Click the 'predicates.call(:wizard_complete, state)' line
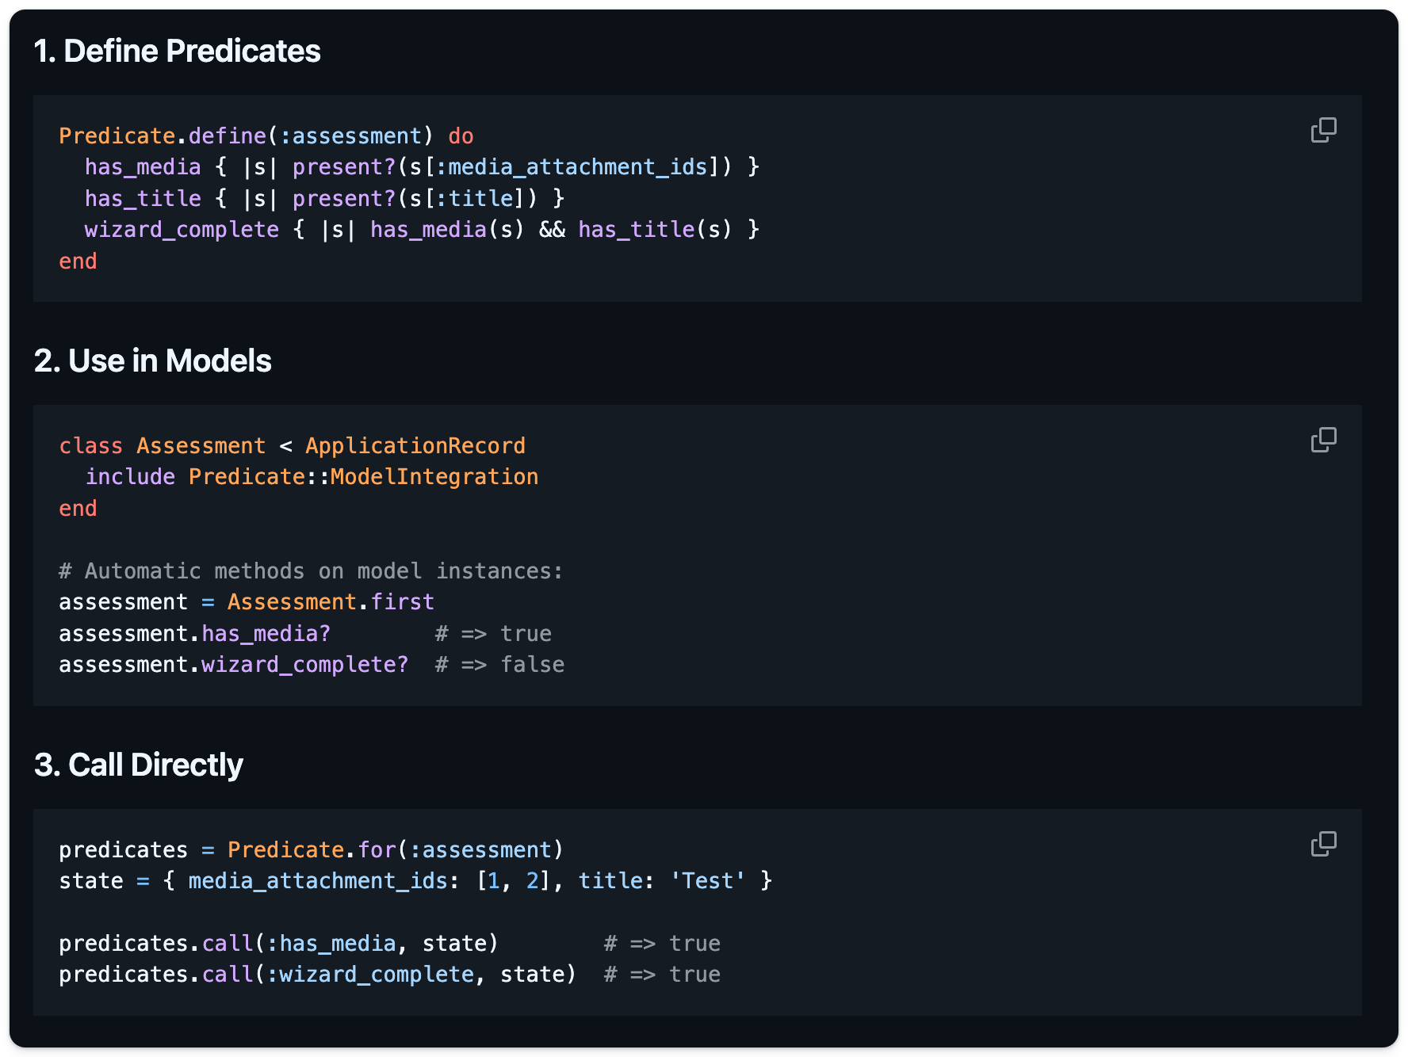 317,975
